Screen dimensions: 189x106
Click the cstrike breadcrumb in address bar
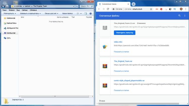[x=19, y=6]
